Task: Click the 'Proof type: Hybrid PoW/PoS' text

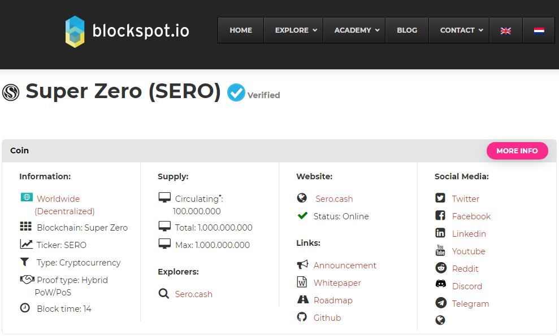Action: coord(71,286)
